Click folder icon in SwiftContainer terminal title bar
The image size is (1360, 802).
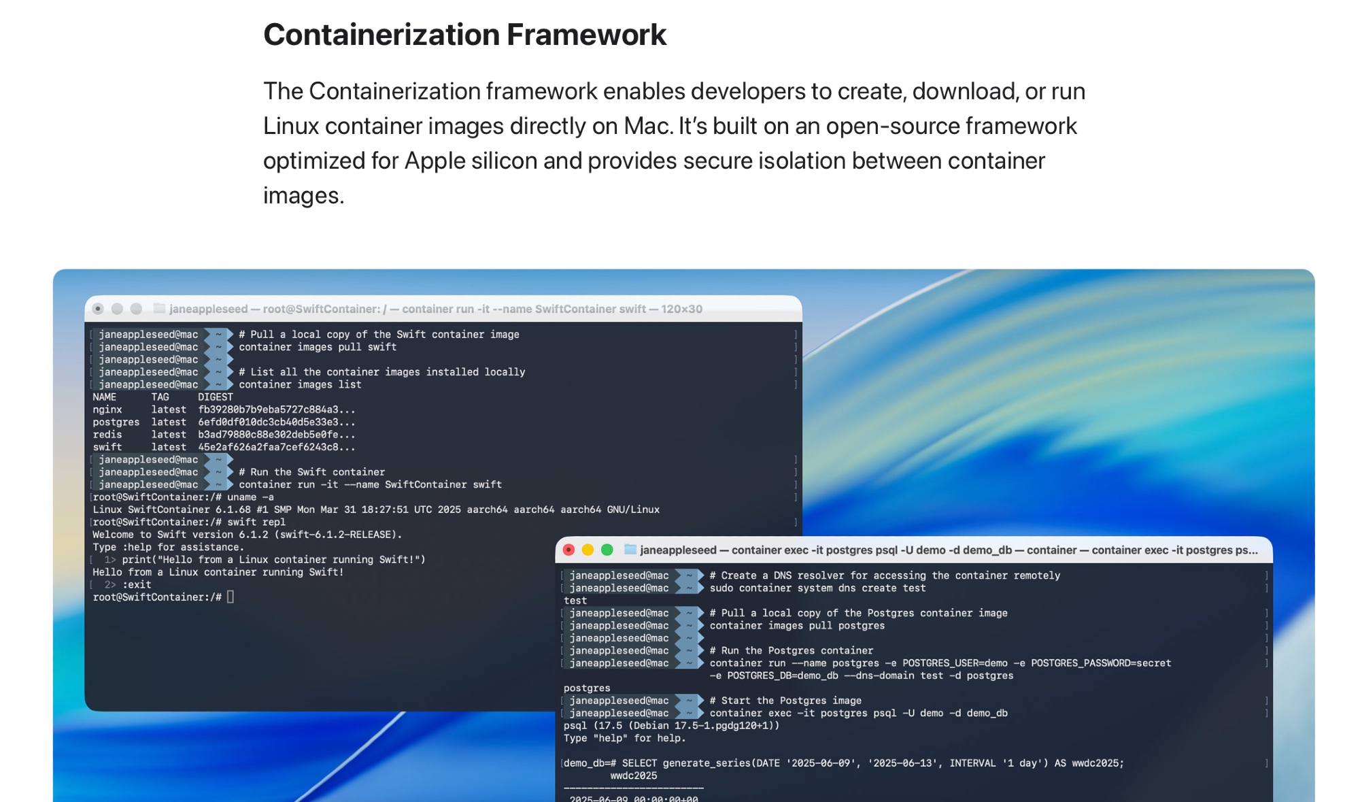pyautogui.click(x=159, y=309)
